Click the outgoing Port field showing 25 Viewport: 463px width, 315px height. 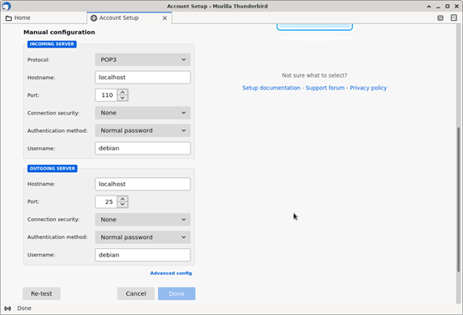[106, 201]
